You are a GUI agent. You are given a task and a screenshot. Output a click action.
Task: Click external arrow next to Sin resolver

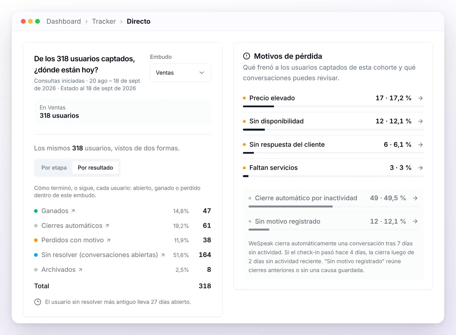(x=163, y=255)
